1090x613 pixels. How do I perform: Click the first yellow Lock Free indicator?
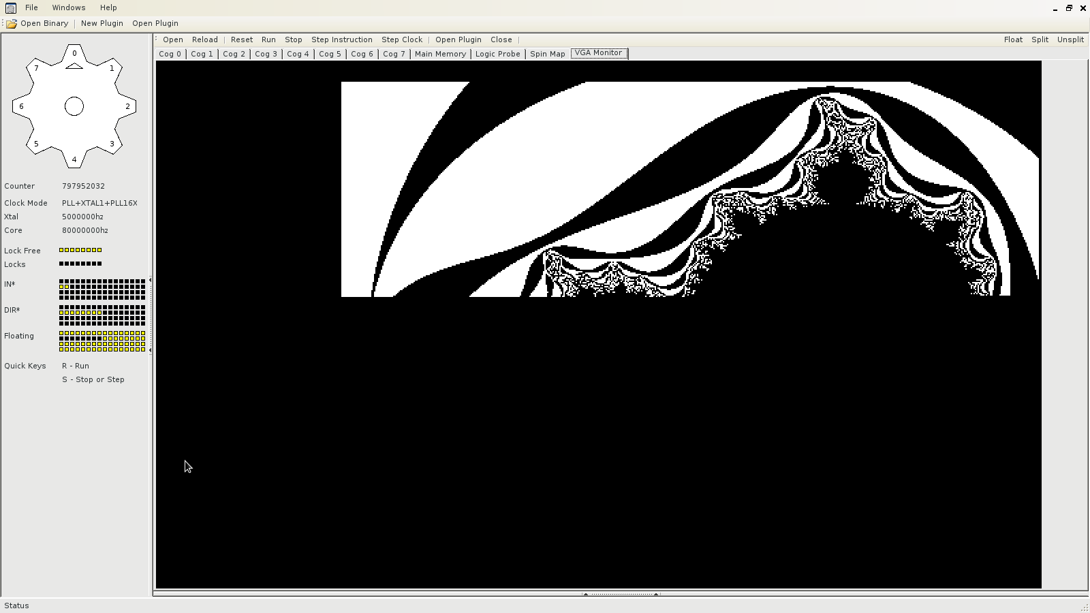coord(61,250)
